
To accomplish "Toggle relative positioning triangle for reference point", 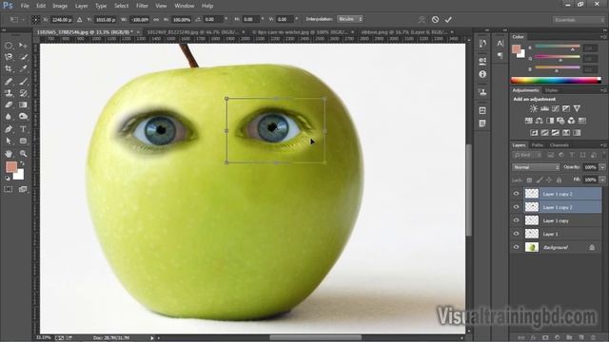I will point(79,19).
